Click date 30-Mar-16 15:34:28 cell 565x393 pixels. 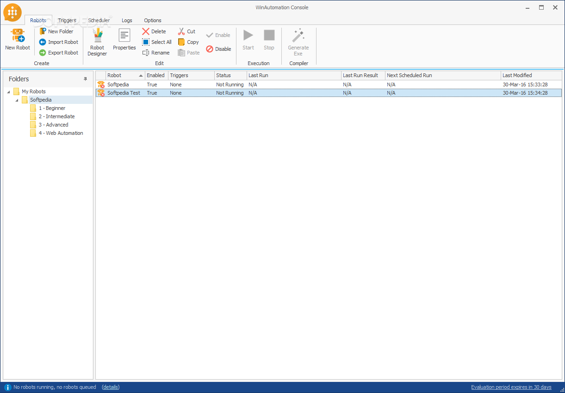pos(525,93)
